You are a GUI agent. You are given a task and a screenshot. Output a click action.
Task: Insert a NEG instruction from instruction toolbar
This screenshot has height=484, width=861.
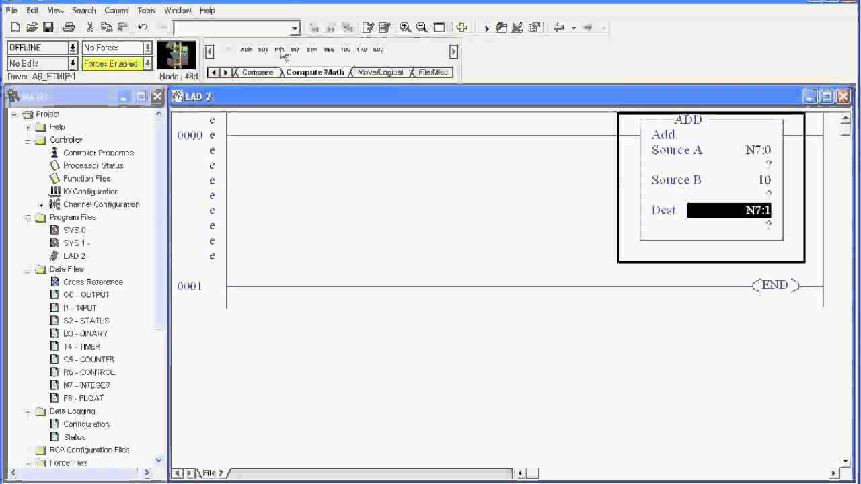coord(329,50)
